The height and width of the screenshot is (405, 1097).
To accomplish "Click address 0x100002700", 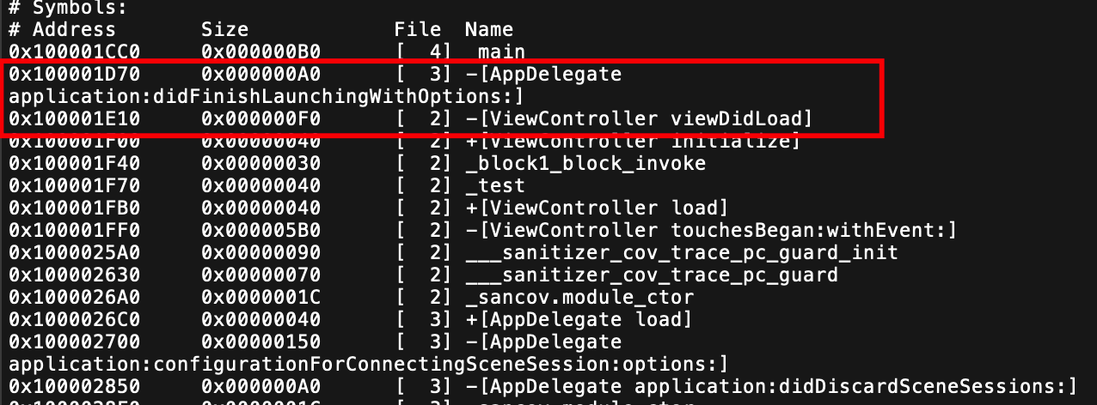I will [x=69, y=342].
